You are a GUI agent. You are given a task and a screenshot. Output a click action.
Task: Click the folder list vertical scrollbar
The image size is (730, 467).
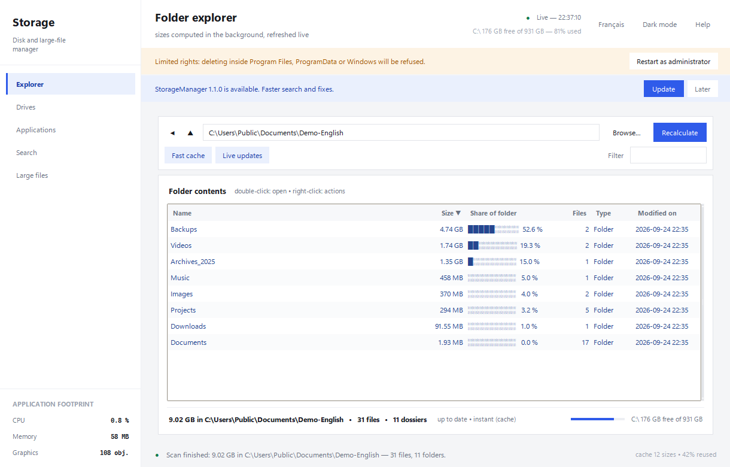click(702, 302)
